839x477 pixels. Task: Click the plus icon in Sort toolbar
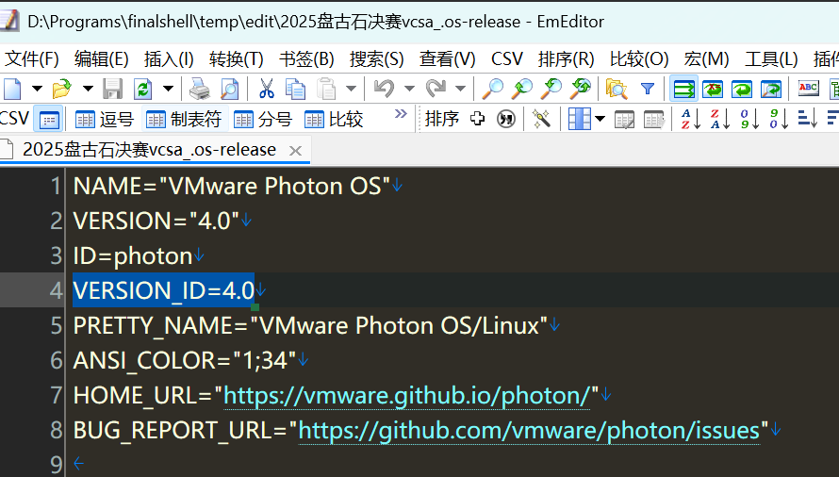[x=477, y=119]
